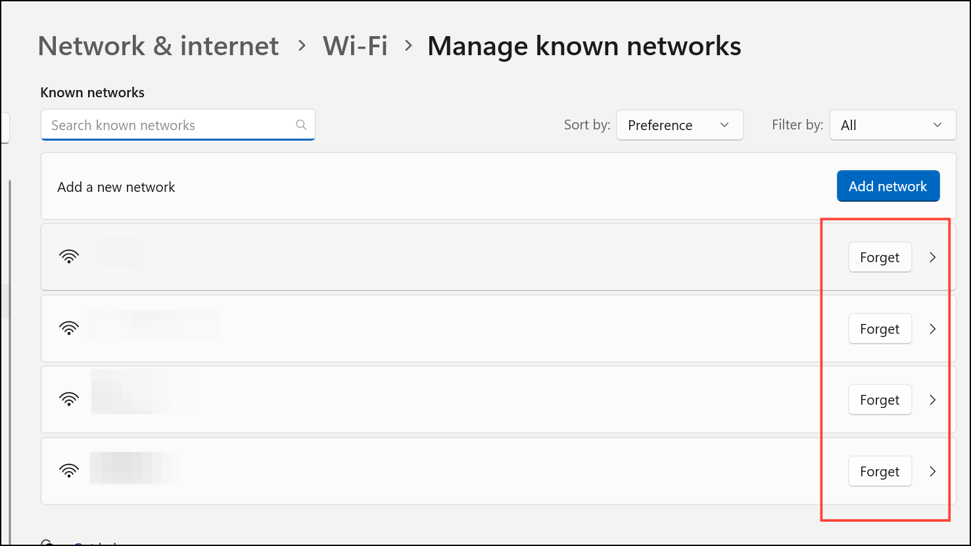The height and width of the screenshot is (546, 971).
Task: Click the Wi-Fi icon of first known network
Action: click(69, 257)
